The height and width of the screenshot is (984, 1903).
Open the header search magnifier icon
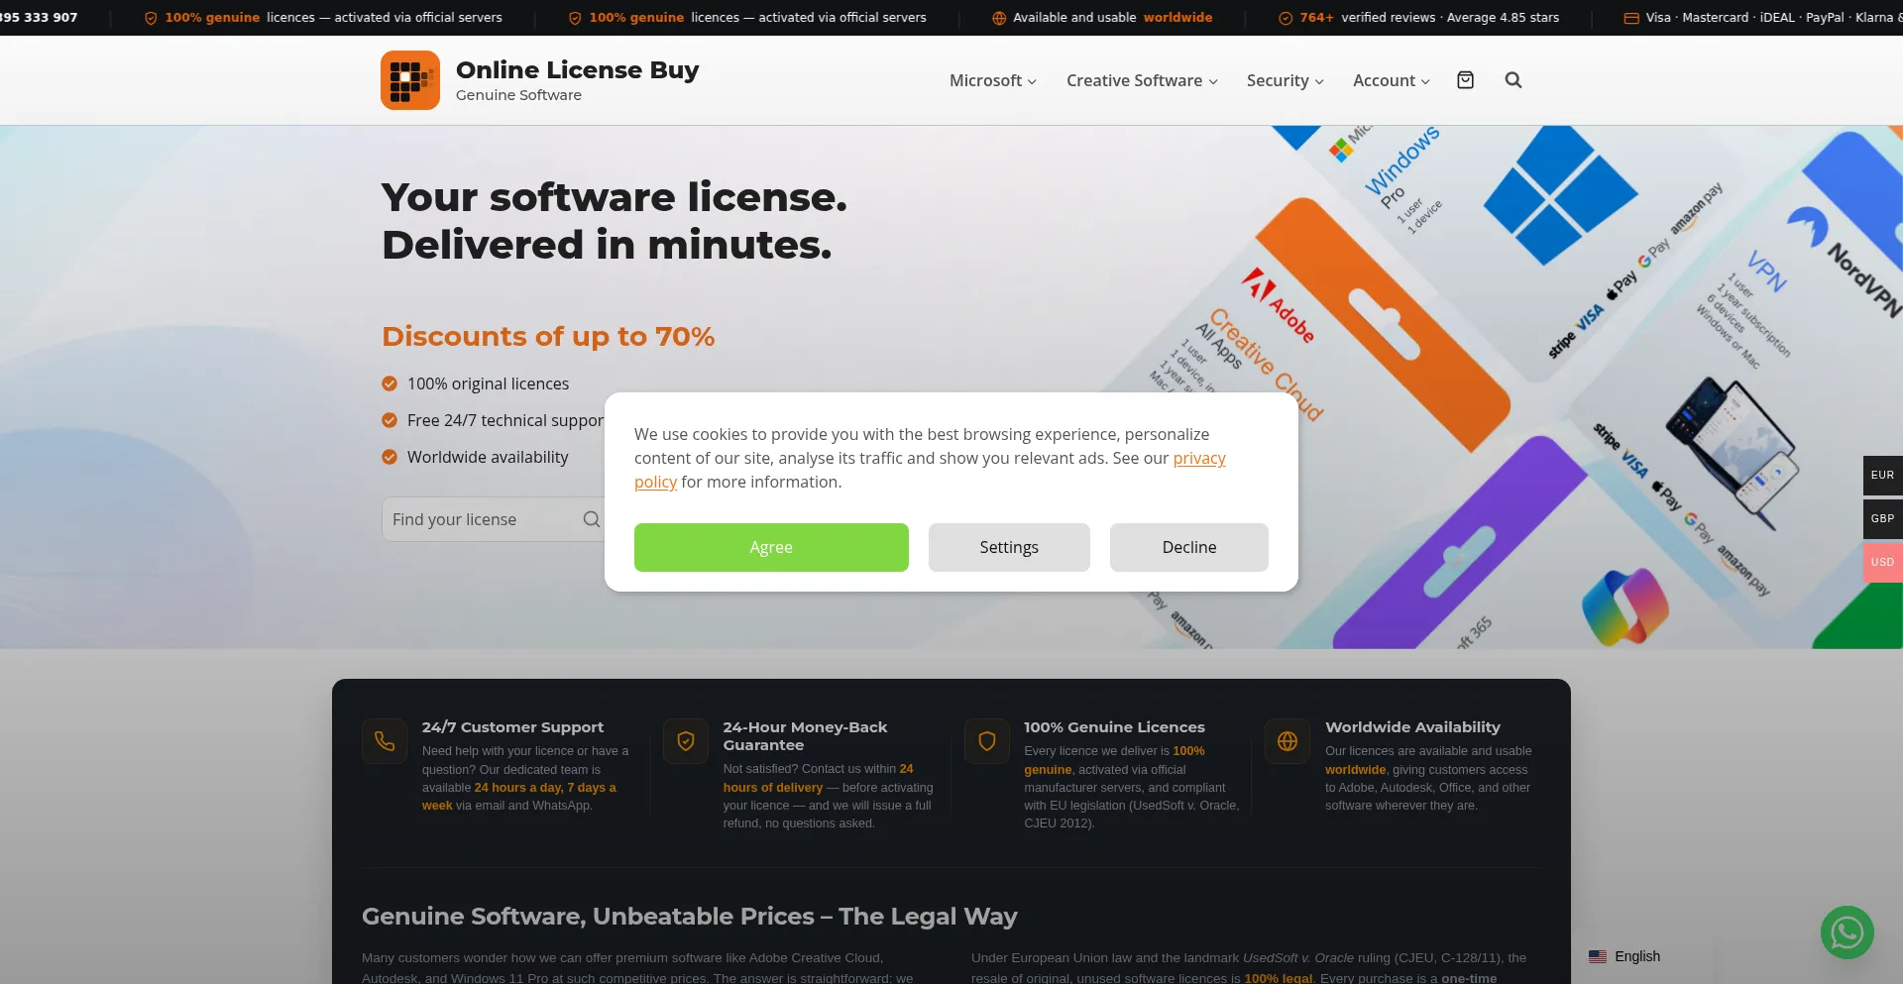1513,80
